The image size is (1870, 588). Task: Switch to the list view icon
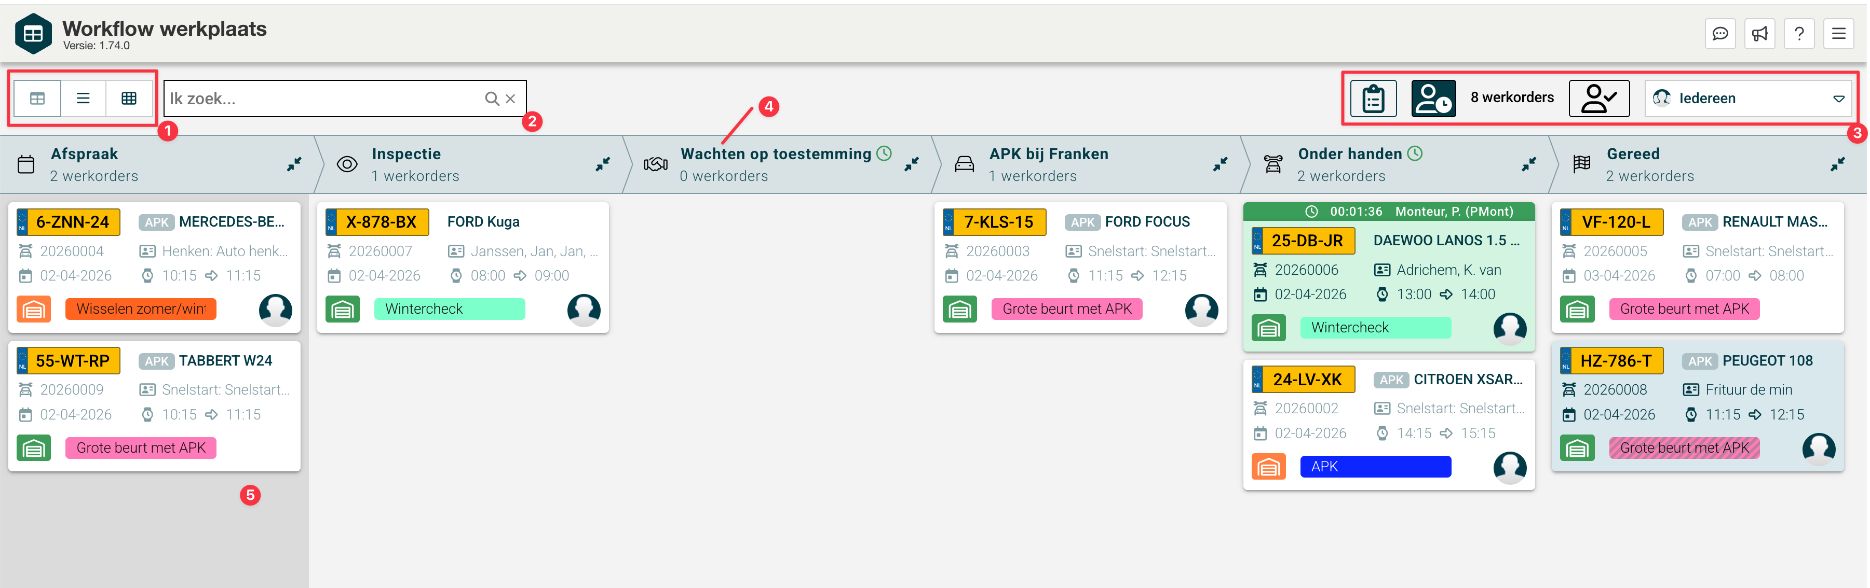point(84,98)
